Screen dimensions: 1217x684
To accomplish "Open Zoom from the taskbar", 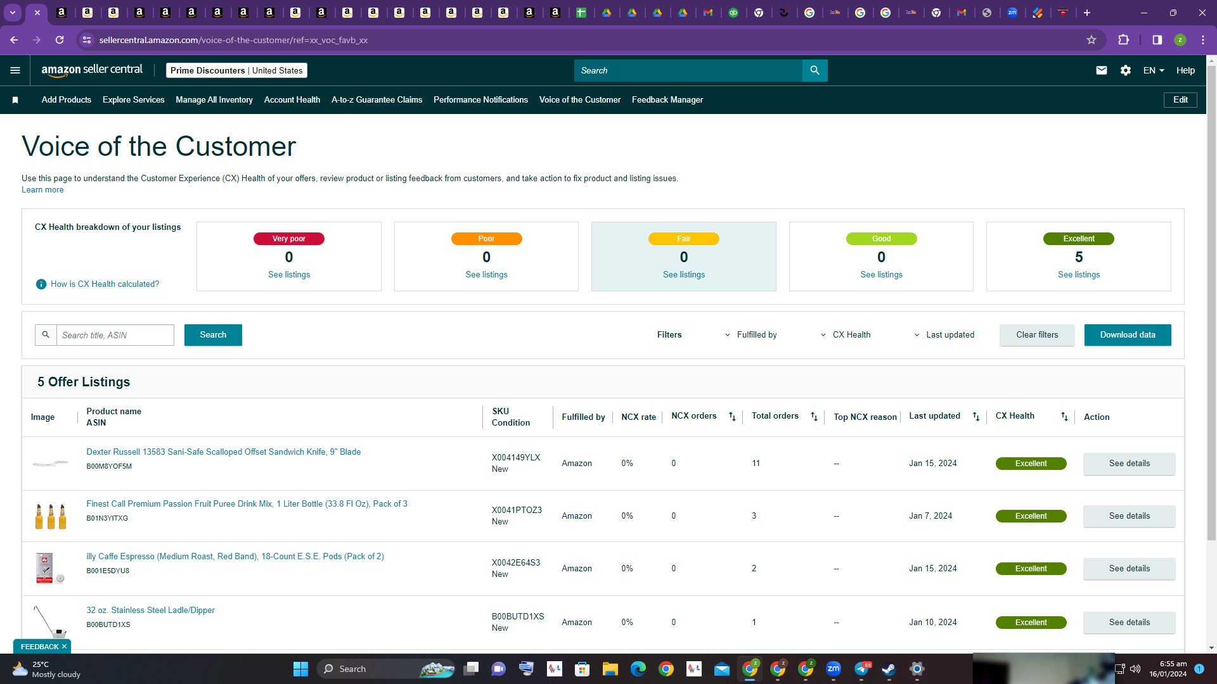I will tap(834, 669).
